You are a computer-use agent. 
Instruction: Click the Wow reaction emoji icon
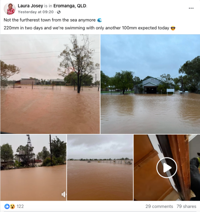(x=12, y=206)
